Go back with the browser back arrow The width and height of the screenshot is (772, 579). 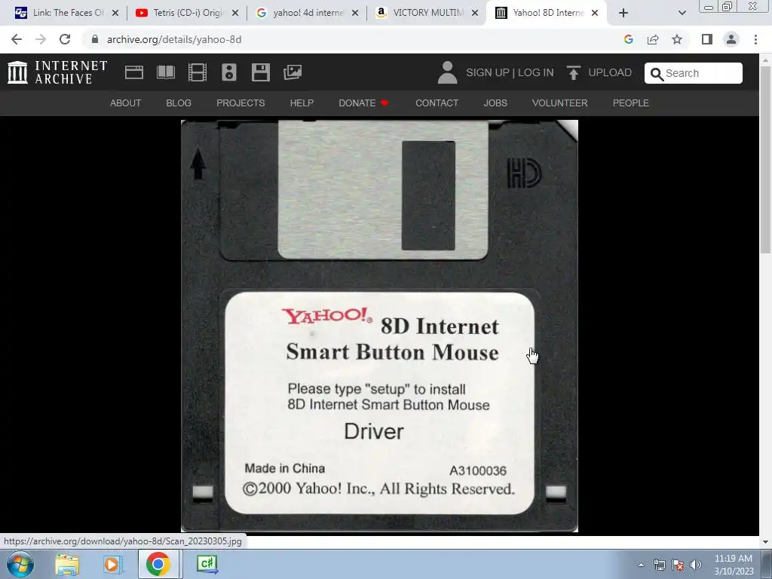17,39
